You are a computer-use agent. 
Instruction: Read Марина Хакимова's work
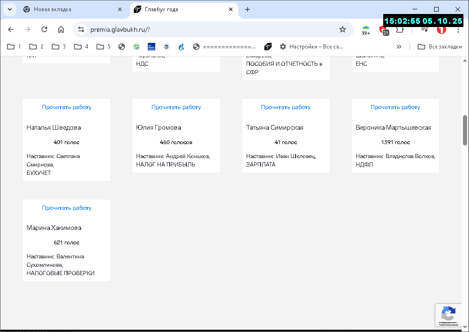pyautogui.click(x=66, y=208)
